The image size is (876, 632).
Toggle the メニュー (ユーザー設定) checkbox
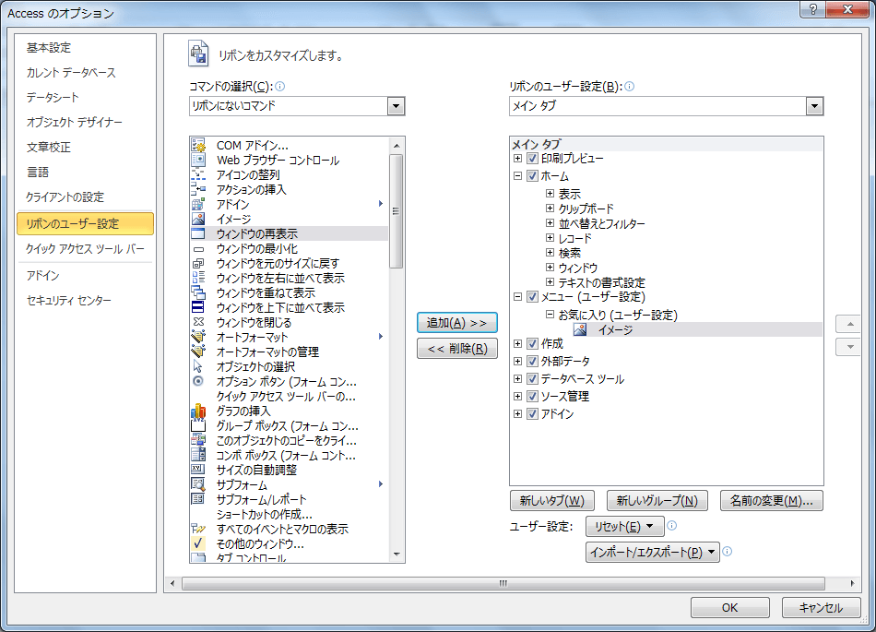click(532, 297)
